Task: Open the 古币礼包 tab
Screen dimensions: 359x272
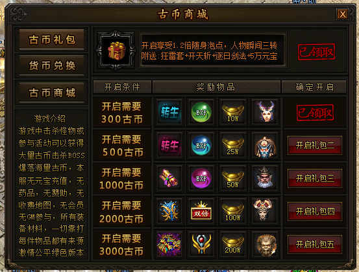Action: pos(52,40)
